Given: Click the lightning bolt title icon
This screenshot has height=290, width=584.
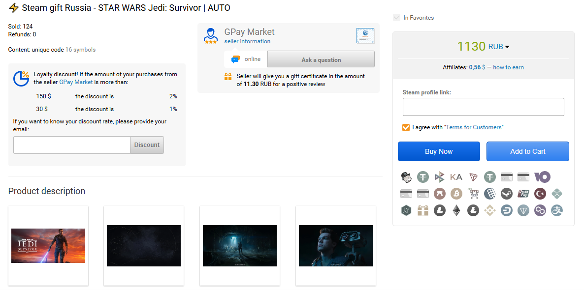Looking at the screenshot, I should tap(13, 7).
